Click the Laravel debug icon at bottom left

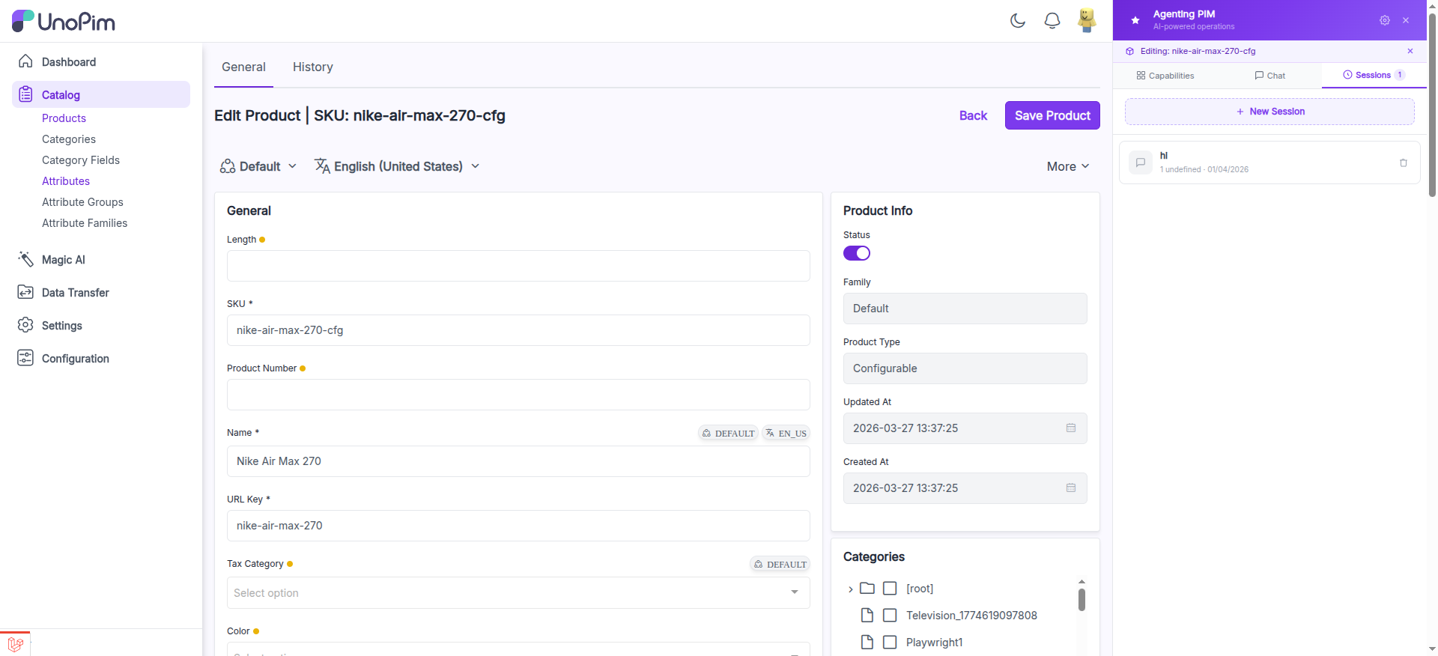(x=15, y=644)
